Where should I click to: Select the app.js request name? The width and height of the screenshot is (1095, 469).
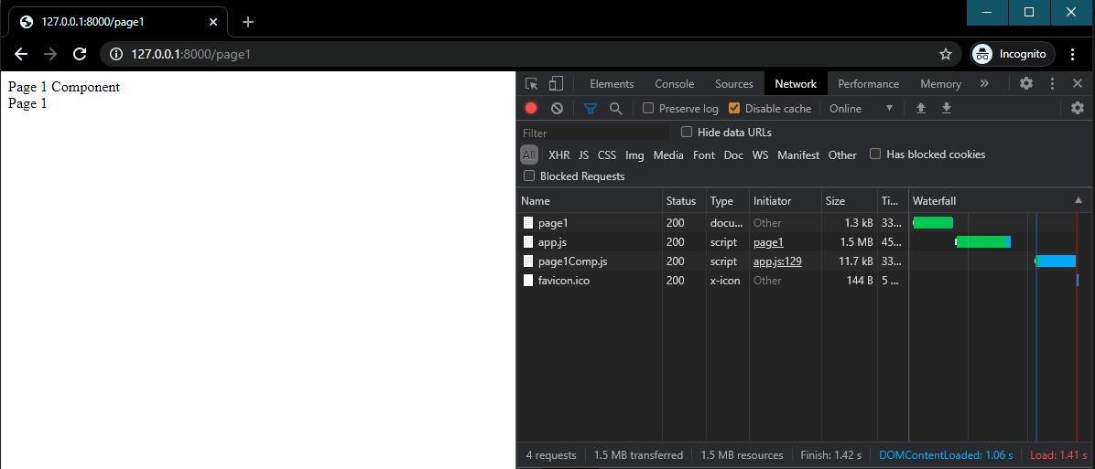click(x=550, y=242)
